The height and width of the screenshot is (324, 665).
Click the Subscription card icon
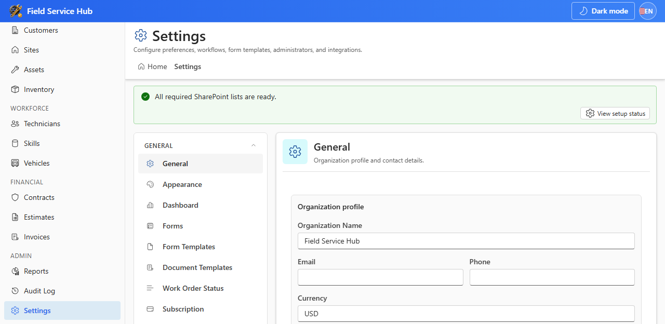point(150,309)
